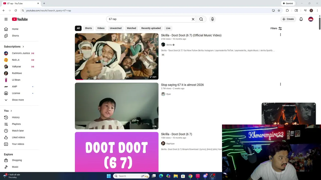Open Chrome extensions puzzle icon
Screen dimensions: 321x180
287,10
